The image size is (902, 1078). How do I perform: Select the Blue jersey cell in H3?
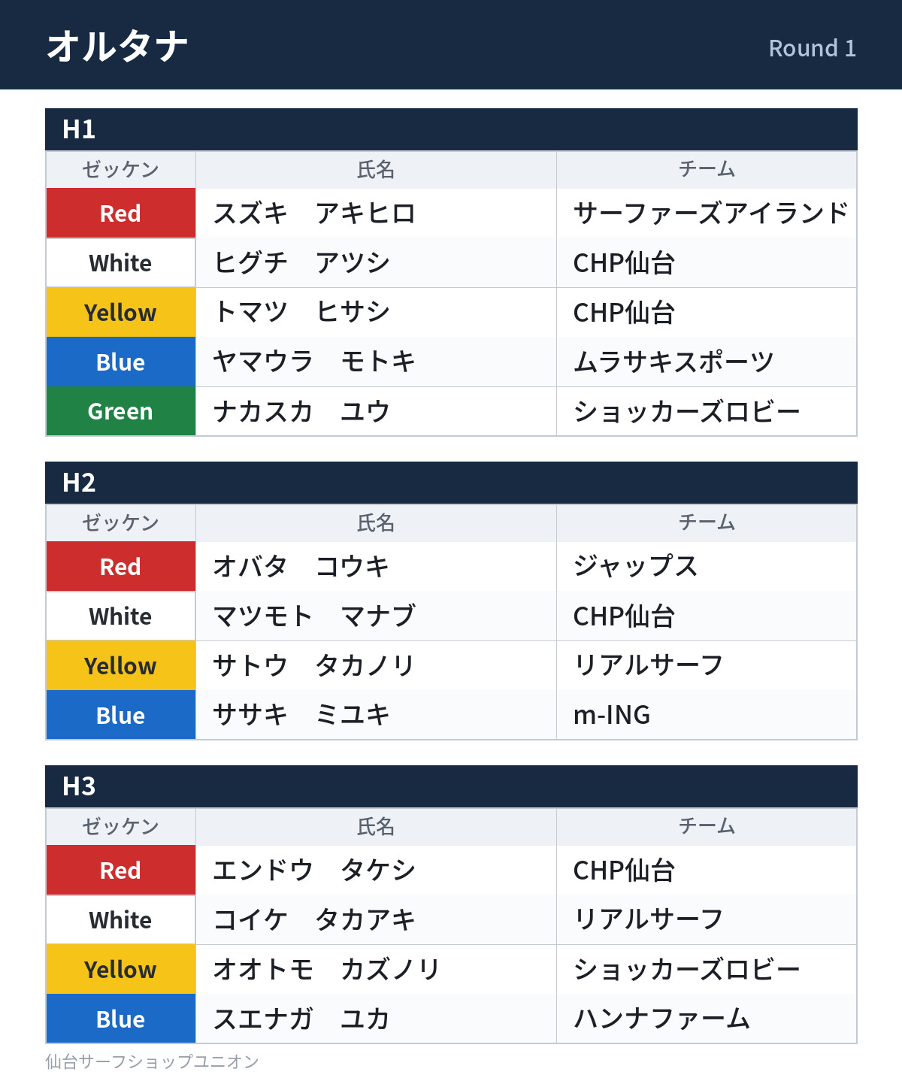(x=121, y=1019)
